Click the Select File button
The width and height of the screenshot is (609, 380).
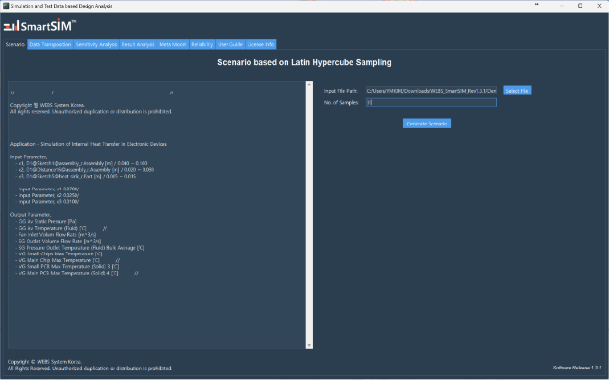click(517, 91)
